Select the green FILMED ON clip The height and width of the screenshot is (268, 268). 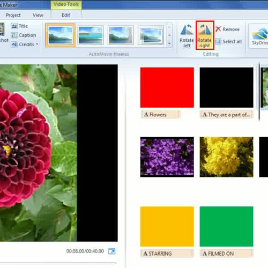[227, 227]
